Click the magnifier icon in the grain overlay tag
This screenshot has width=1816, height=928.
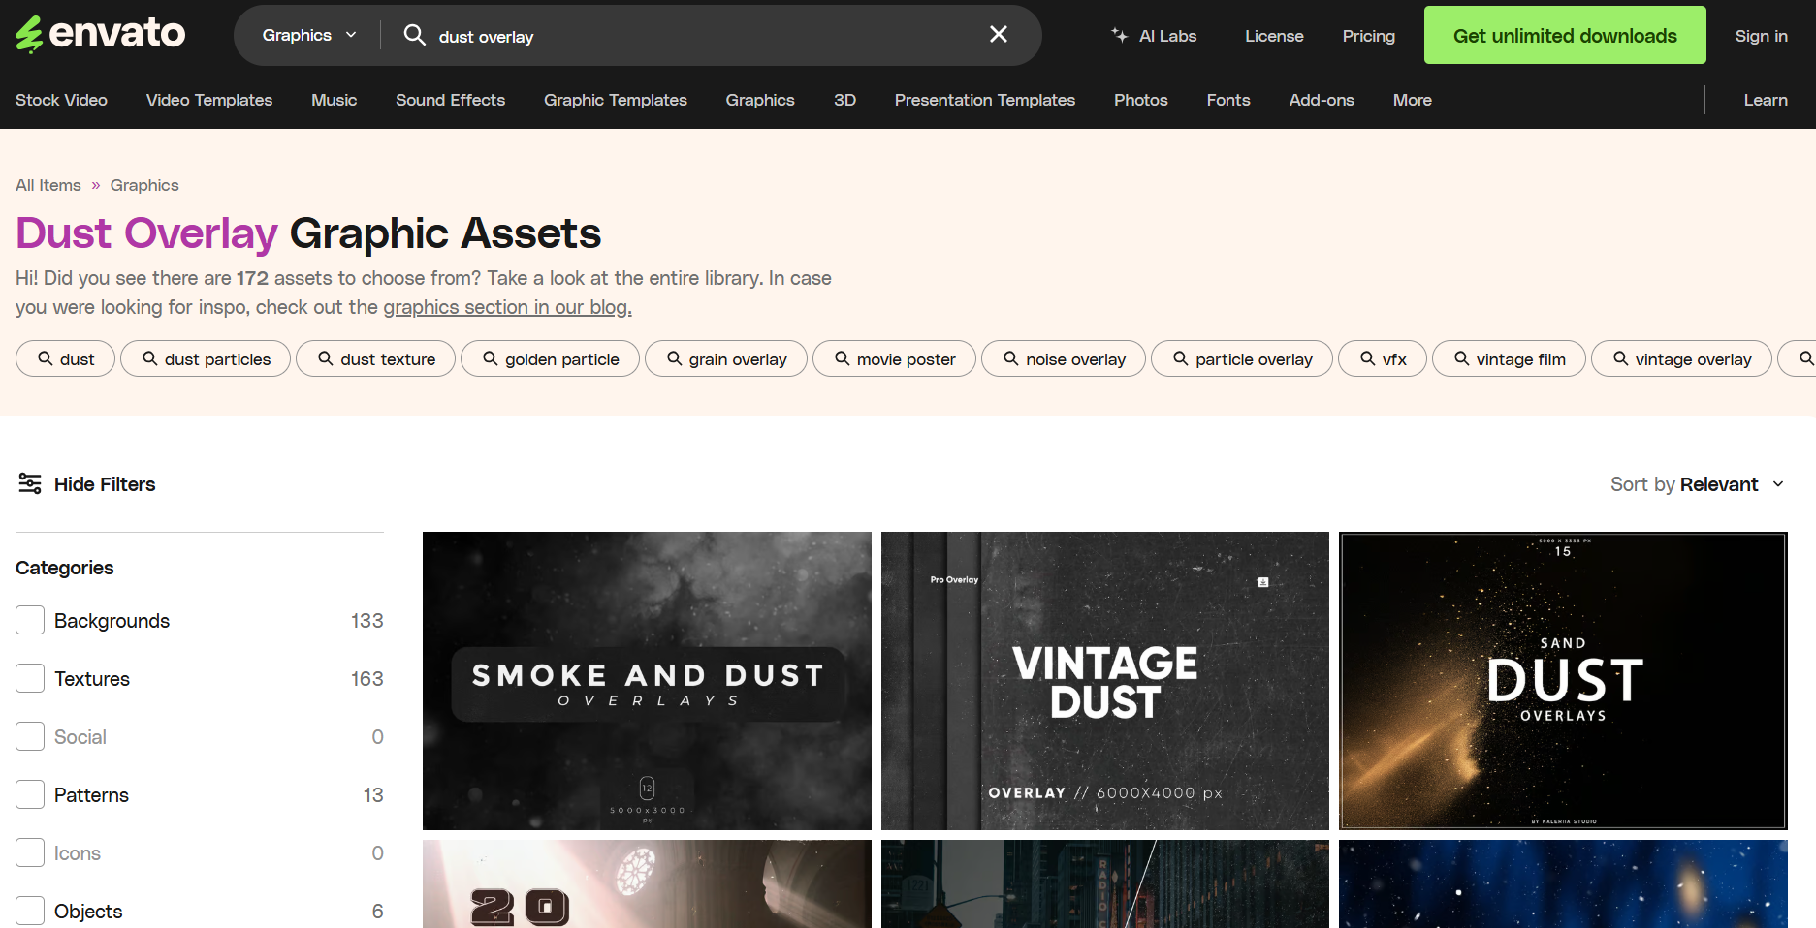pyautogui.click(x=675, y=358)
